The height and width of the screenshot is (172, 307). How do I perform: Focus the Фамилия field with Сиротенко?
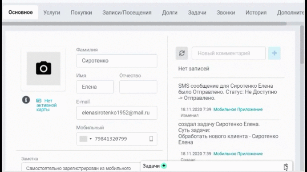(x=117, y=61)
